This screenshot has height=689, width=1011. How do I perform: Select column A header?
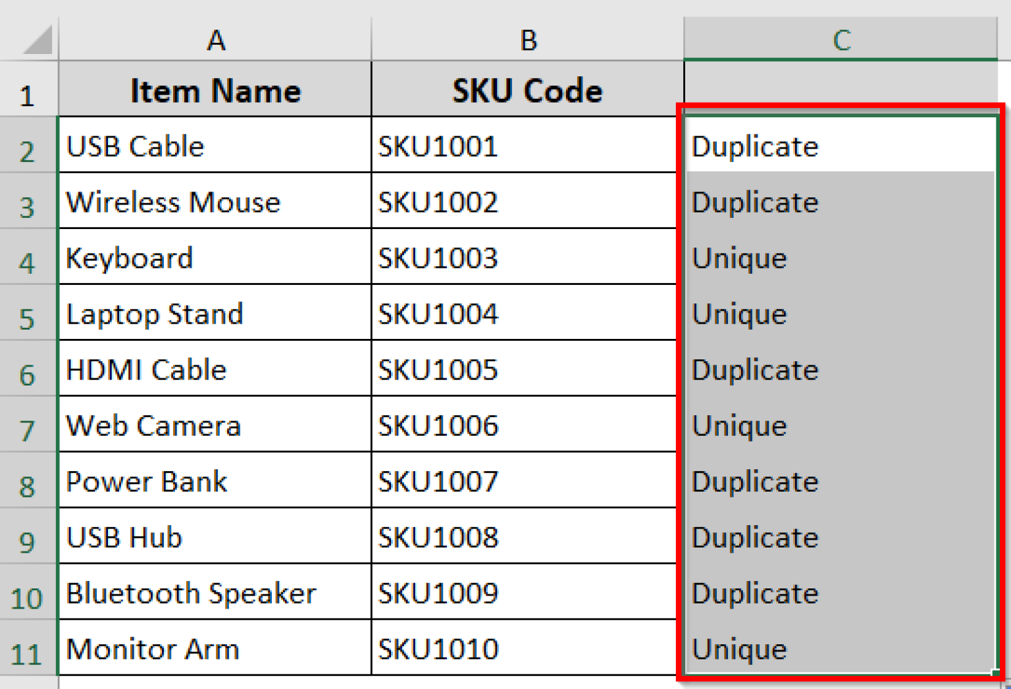coord(215,39)
